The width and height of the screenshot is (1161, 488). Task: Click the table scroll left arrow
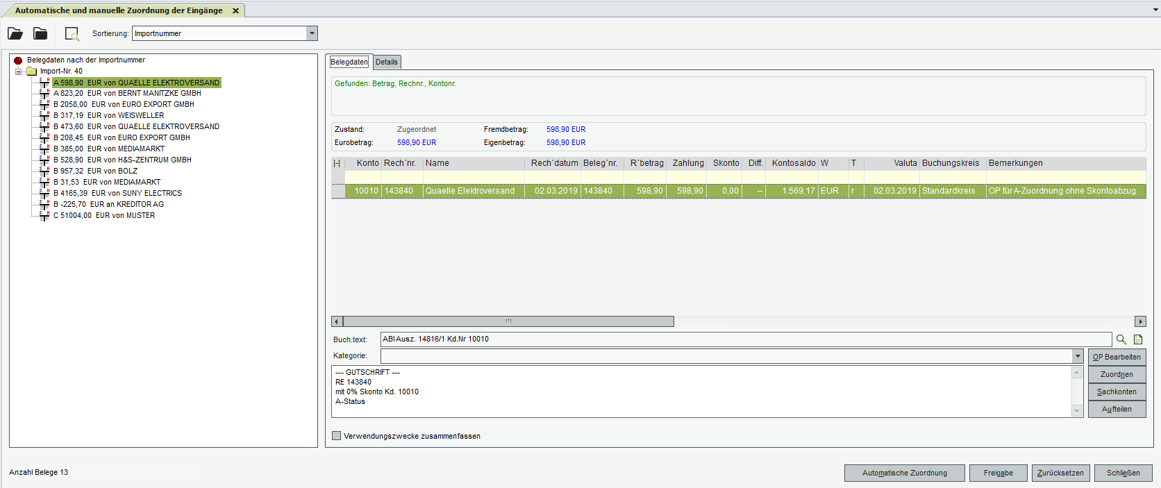pos(337,321)
